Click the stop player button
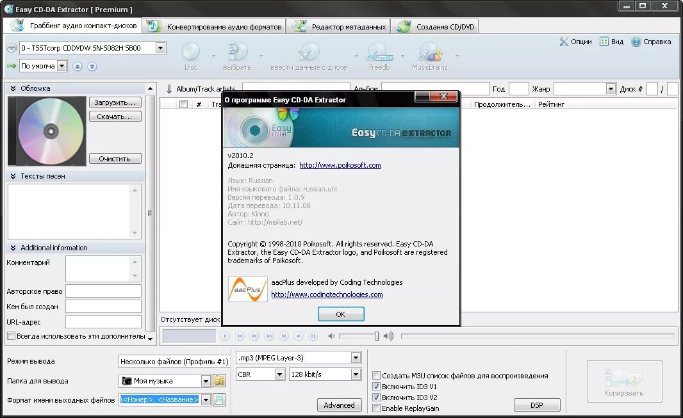The width and height of the screenshot is (683, 418). click(x=299, y=336)
